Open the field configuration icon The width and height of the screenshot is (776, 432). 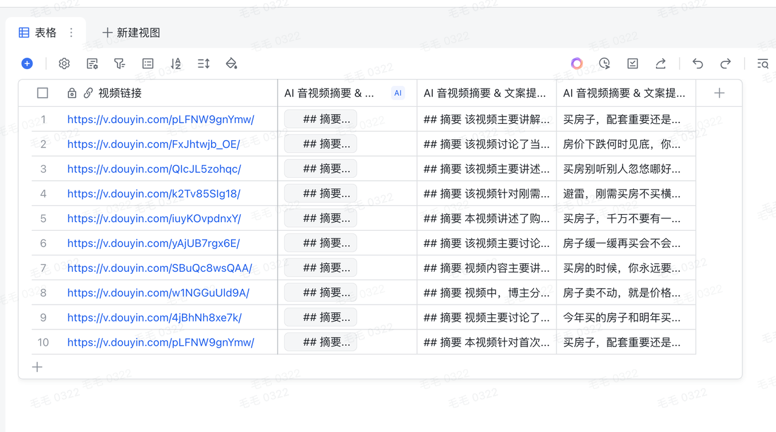[92, 64]
